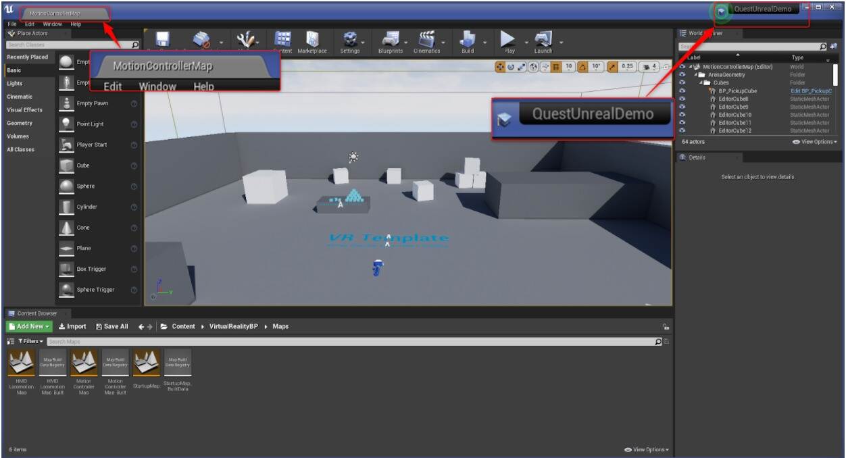This screenshot has width=846, height=458.
Task: Click the Edit BP_PickupCube link
Action: (811, 91)
